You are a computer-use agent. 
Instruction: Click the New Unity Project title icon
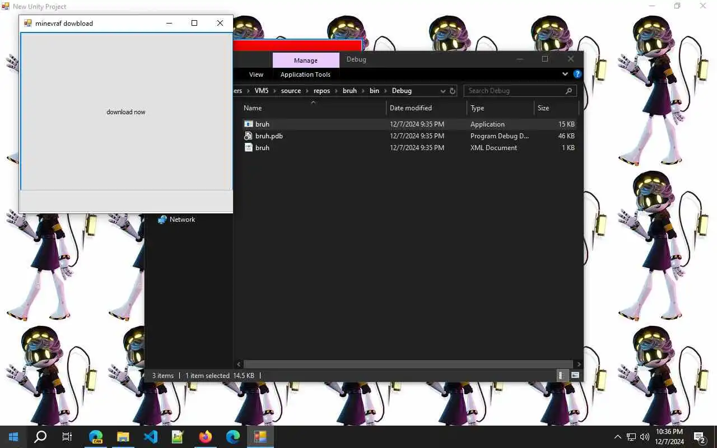click(x=6, y=7)
